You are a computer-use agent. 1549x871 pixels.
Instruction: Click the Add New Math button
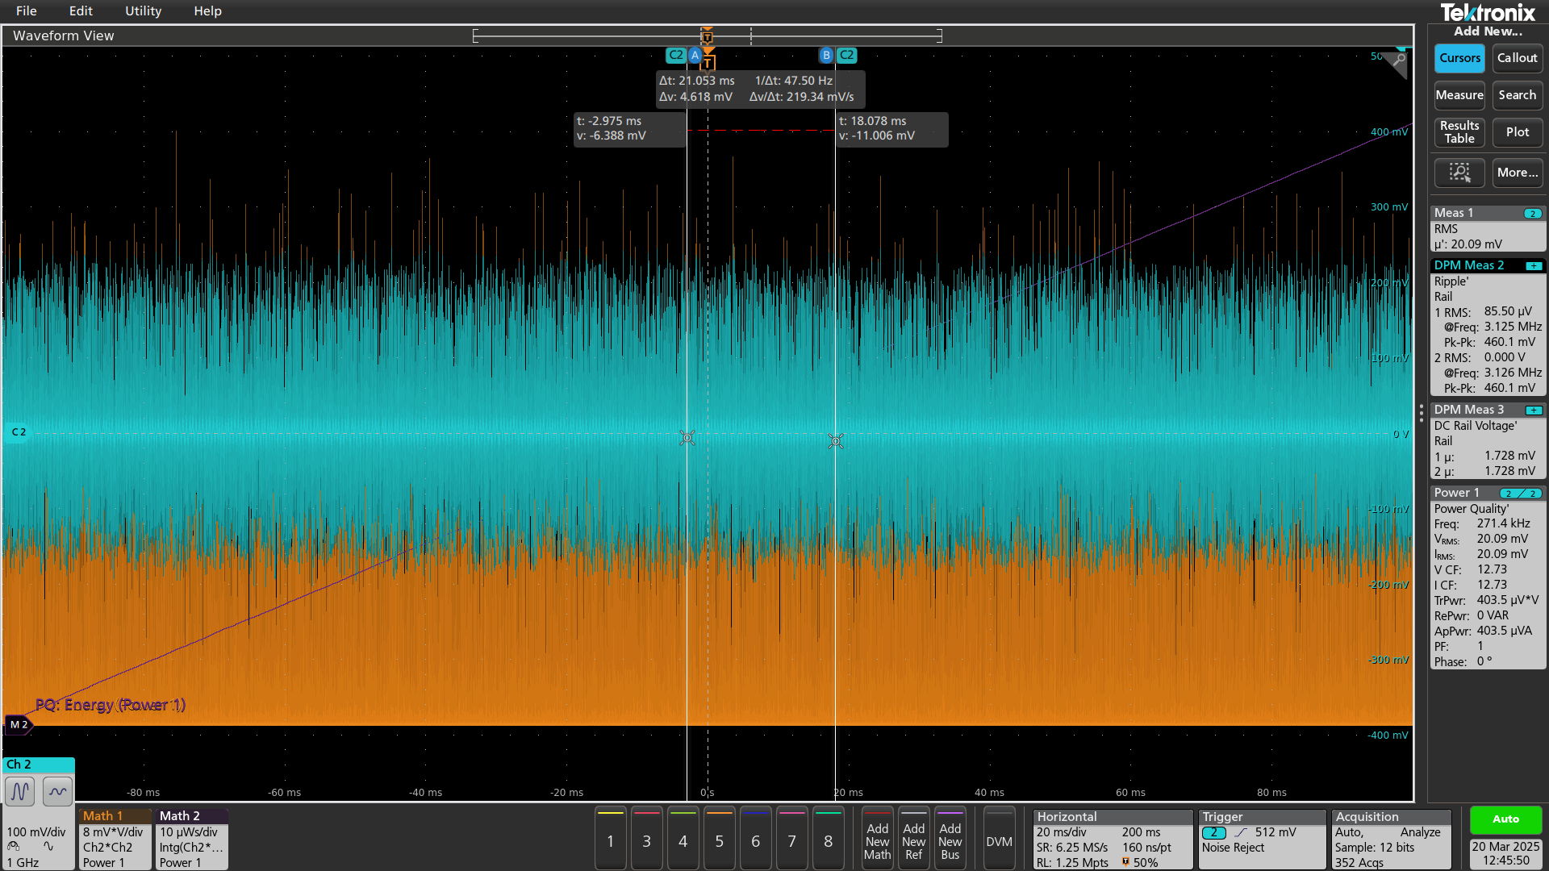[x=877, y=841]
